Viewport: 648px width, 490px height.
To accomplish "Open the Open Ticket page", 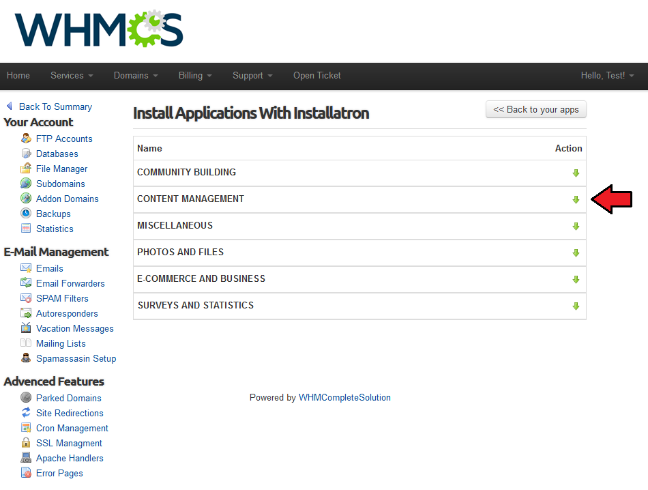I will (x=317, y=76).
